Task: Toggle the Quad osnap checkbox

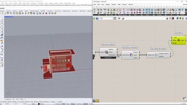Action: click(x=35, y=102)
